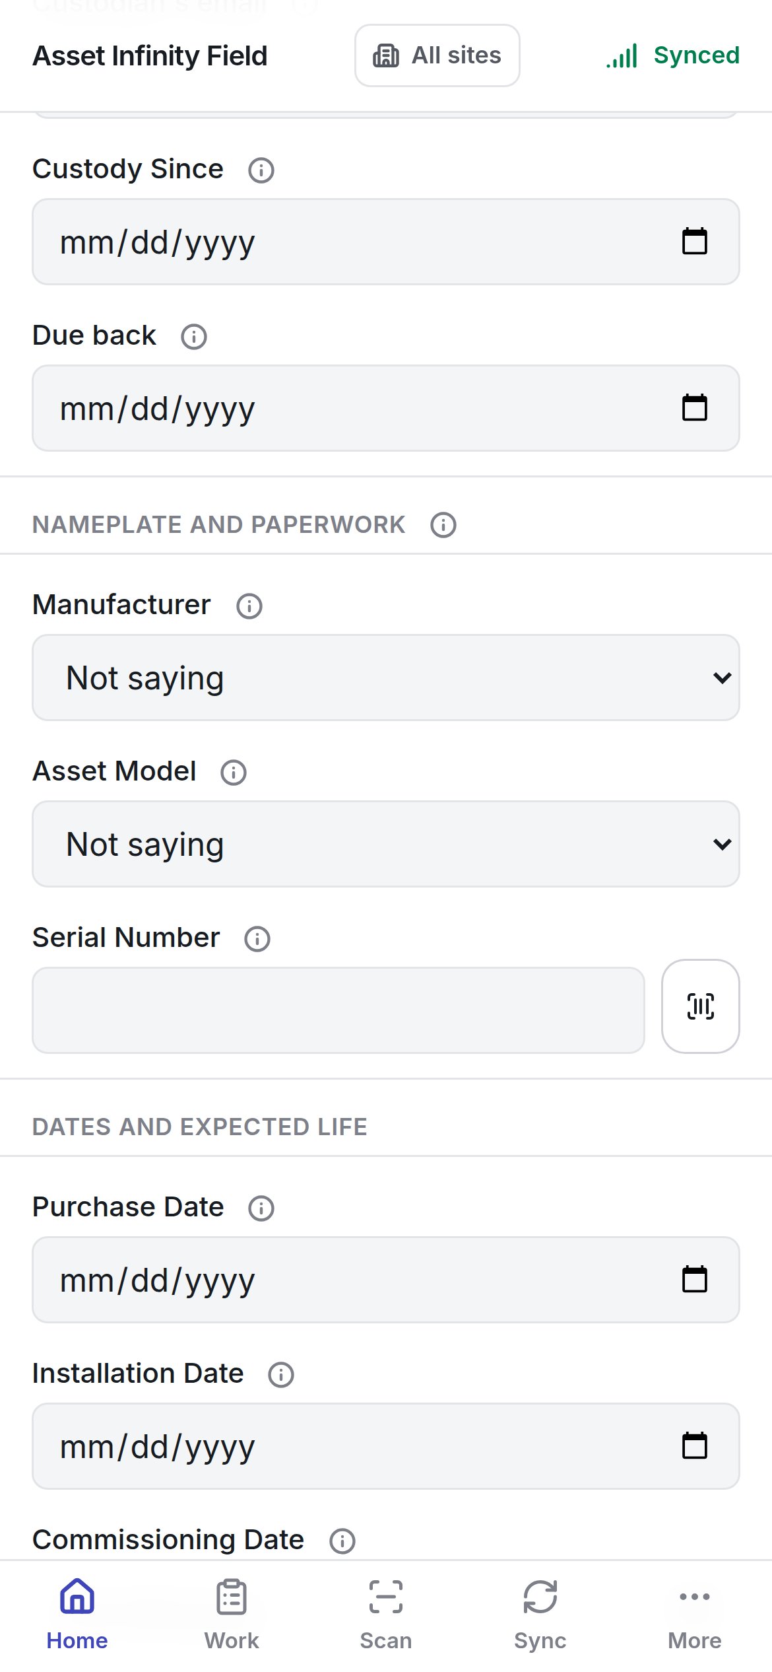Show info about Manufacturer field

249,606
